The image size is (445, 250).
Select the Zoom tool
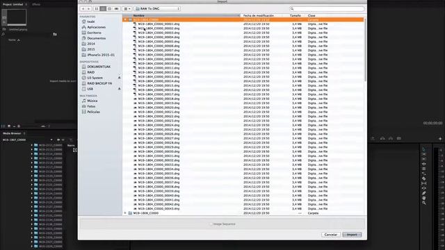point(423,203)
